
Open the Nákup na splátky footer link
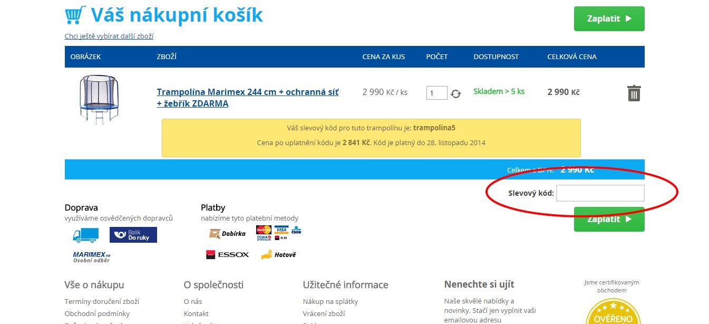click(330, 302)
